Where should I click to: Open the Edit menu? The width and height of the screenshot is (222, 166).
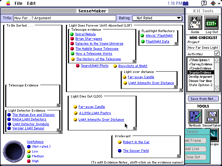pyautogui.click(x=31, y=3)
